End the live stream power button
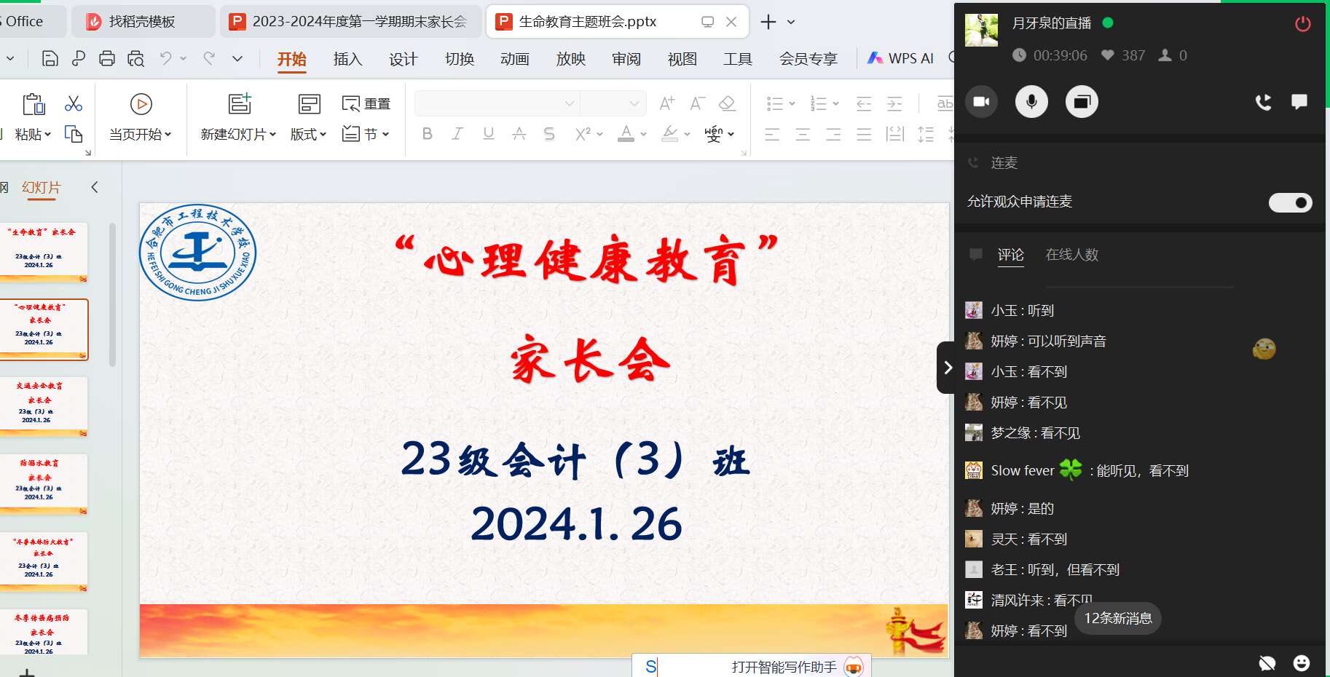The height and width of the screenshot is (677, 1330). [x=1302, y=24]
